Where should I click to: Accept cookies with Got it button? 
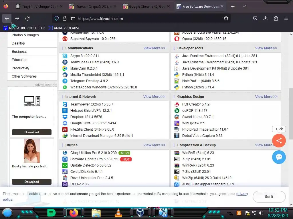[269, 197]
